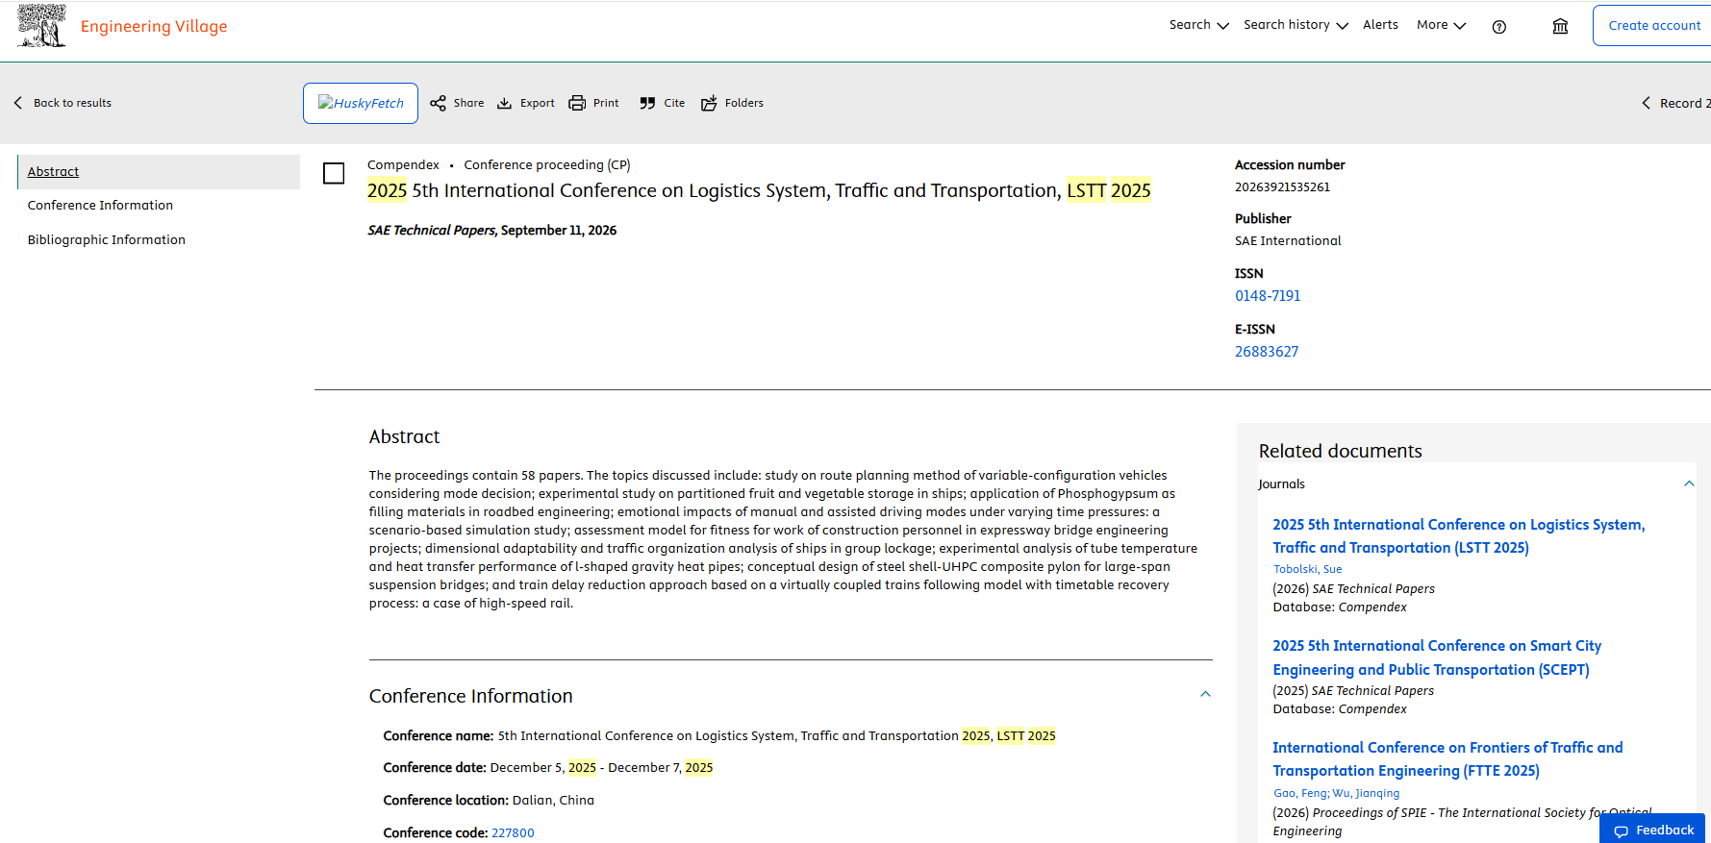Screen dimensions: 1711x843
Task: Open the Search dropdown menu
Action: click(x=1198, y=25)
